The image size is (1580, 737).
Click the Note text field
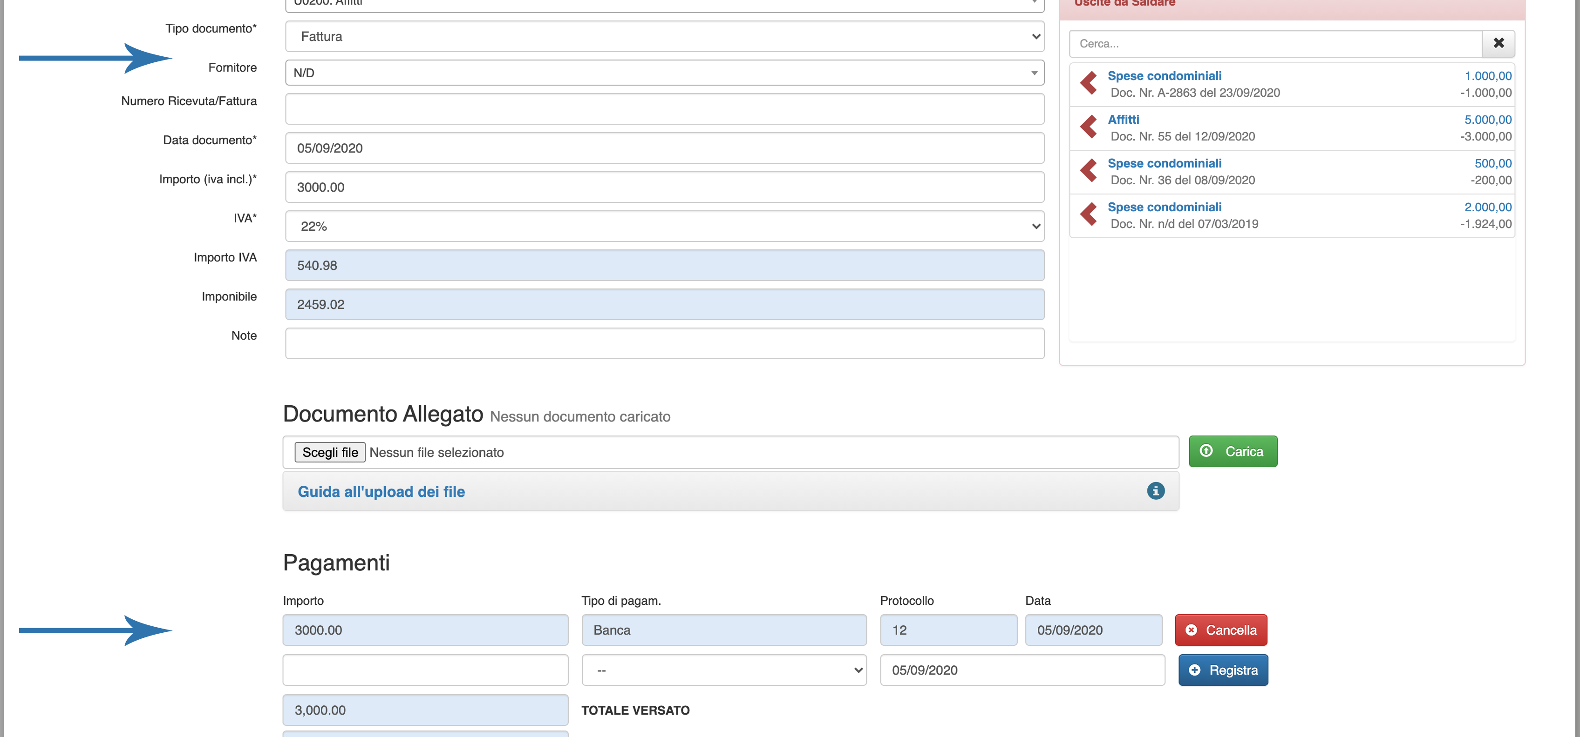pos(664,343)
